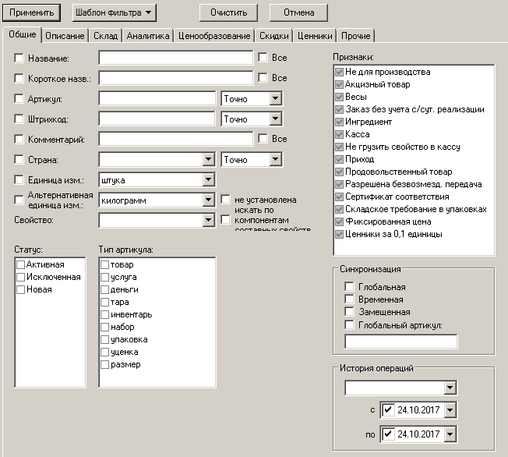This screenshot has height=457, width=508.
Task: Check the Глобальный артикул checkbox
Action: click(349, 324)
